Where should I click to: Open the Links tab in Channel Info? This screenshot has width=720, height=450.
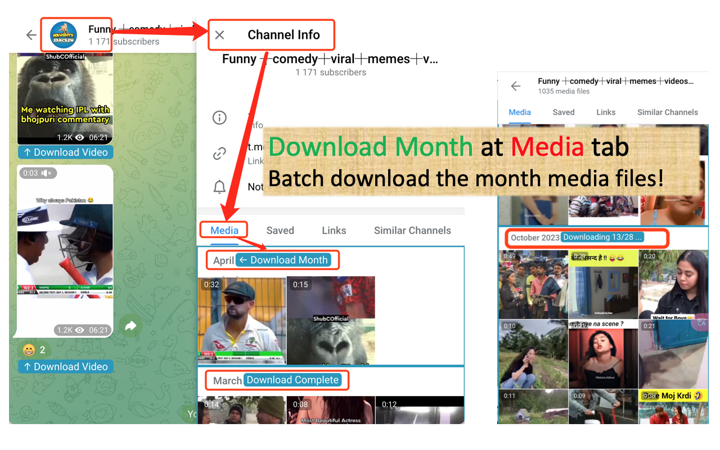click(334, 230)
